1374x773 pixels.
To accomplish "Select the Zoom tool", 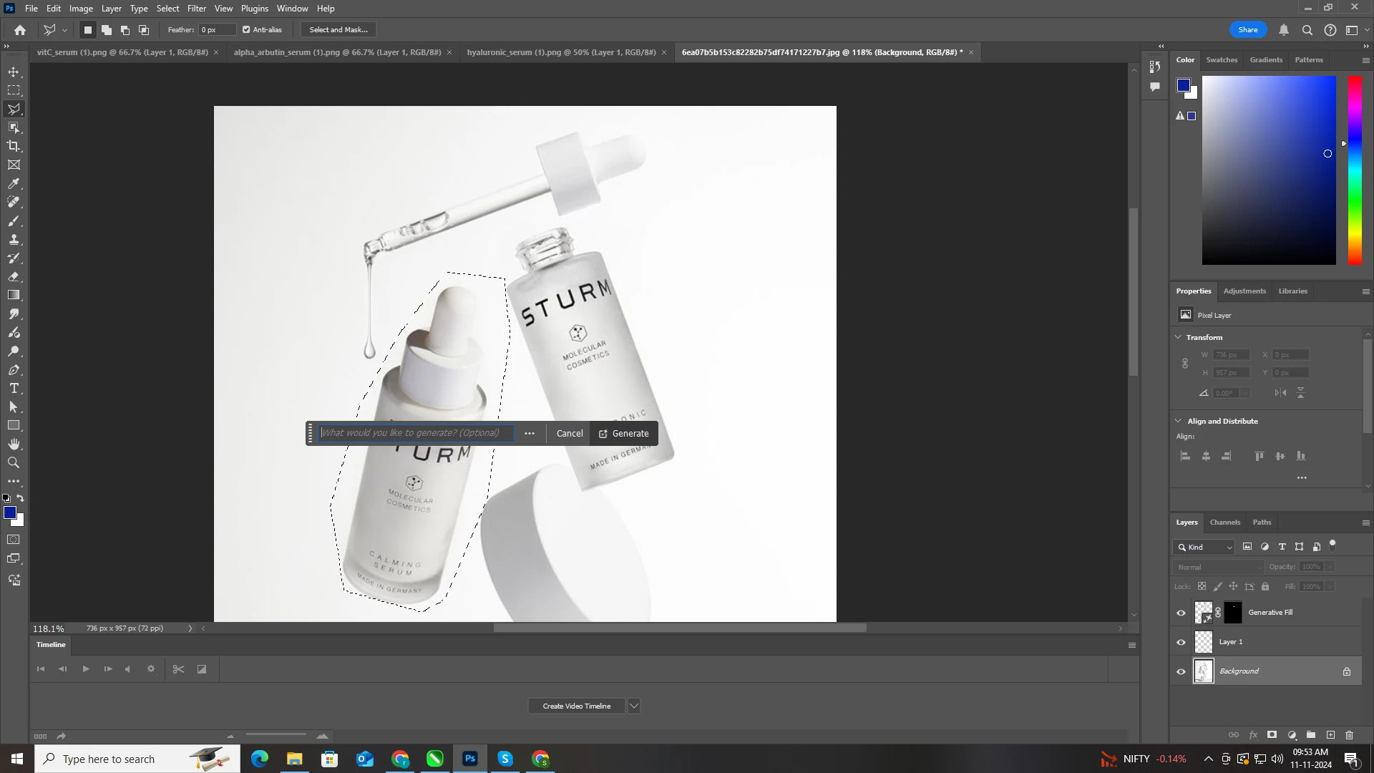I will click(14, 463).
